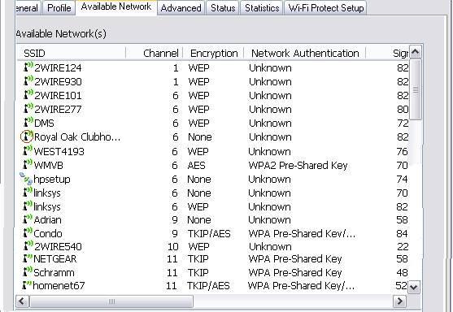Click the vertical scrollbar thumb

416,89
